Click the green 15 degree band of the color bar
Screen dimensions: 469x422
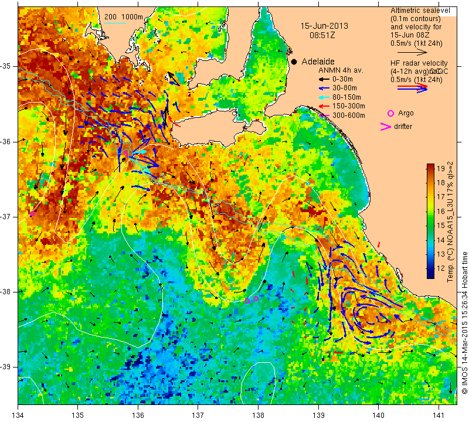(x=430, y=225)
